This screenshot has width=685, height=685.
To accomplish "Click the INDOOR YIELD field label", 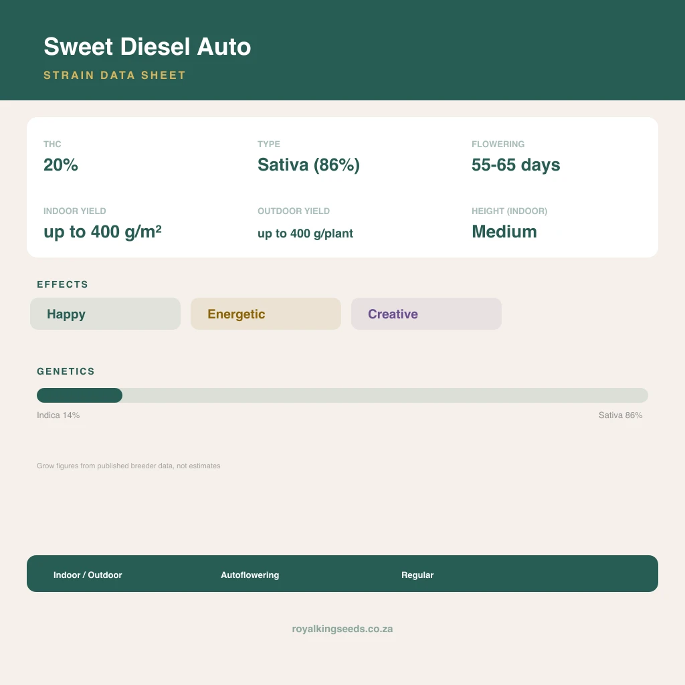I will pyautogui.click(x=75, y=211).
